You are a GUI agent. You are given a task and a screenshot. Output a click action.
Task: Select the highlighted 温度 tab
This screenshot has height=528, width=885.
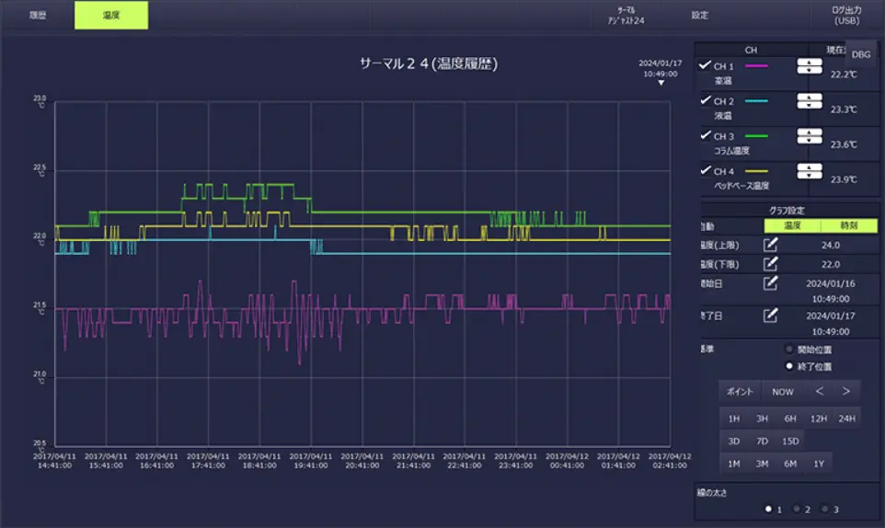(x=111, y=16)
